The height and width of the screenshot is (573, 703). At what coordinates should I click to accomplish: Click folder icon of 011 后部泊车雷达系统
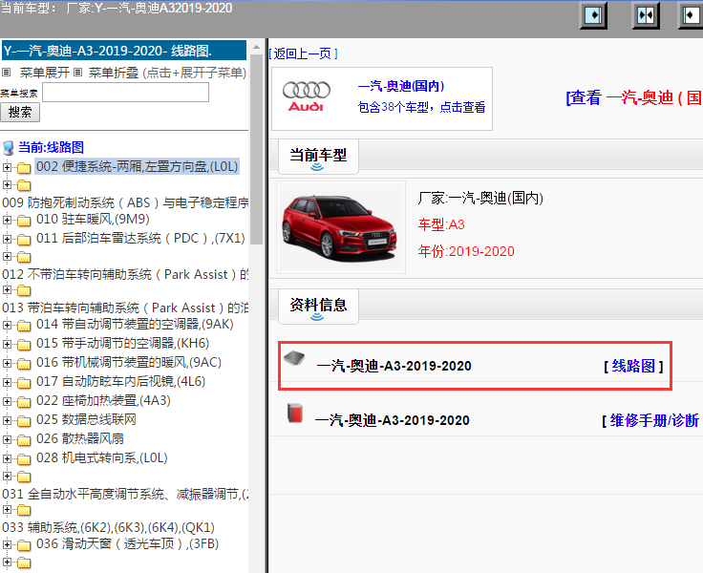tap(24, 240)
